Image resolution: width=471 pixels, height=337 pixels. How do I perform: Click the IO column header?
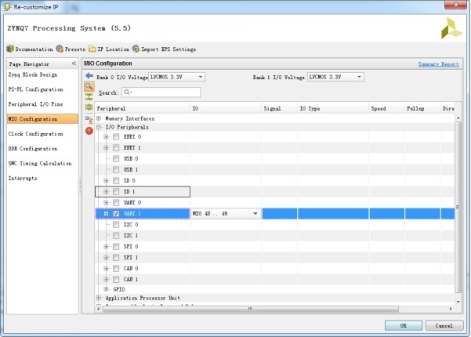click(x=226, y=108)
